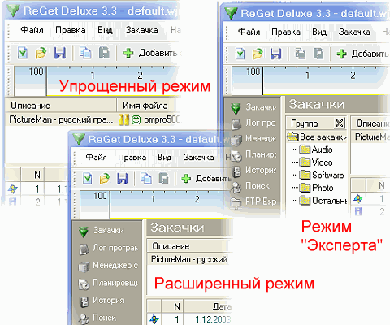Viewport: 390px width, 325px height.
Task: Click the blue floppy Save icon in Расширенный режим window
Action: click(122, 179)
